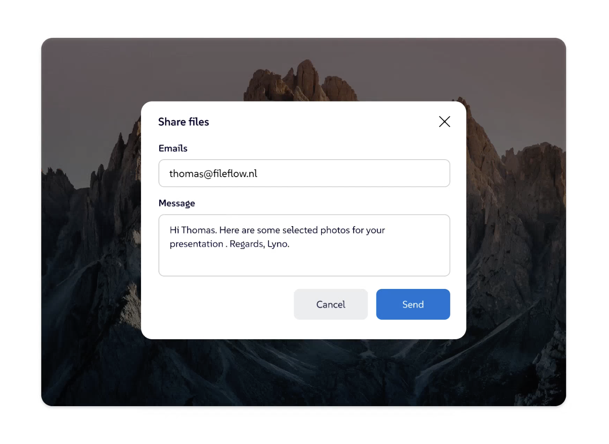Place cursor on 'Hi Thomas' greeting
The width and height of the screenshot is (609, 444).
193,230
